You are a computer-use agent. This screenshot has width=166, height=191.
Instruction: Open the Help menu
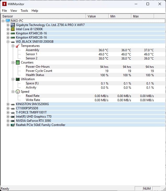(x=35, y=11)
